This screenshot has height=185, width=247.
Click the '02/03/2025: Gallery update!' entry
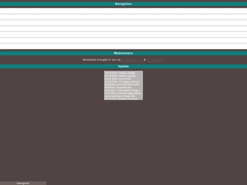click(x=120, y=76)
